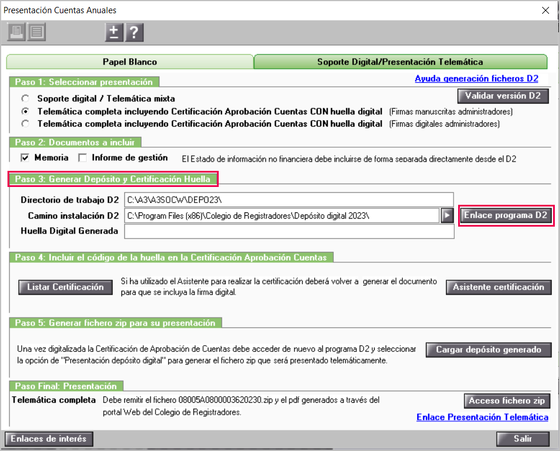
Task: Open the Enlaces de interés button
Action: click(49, 439)
